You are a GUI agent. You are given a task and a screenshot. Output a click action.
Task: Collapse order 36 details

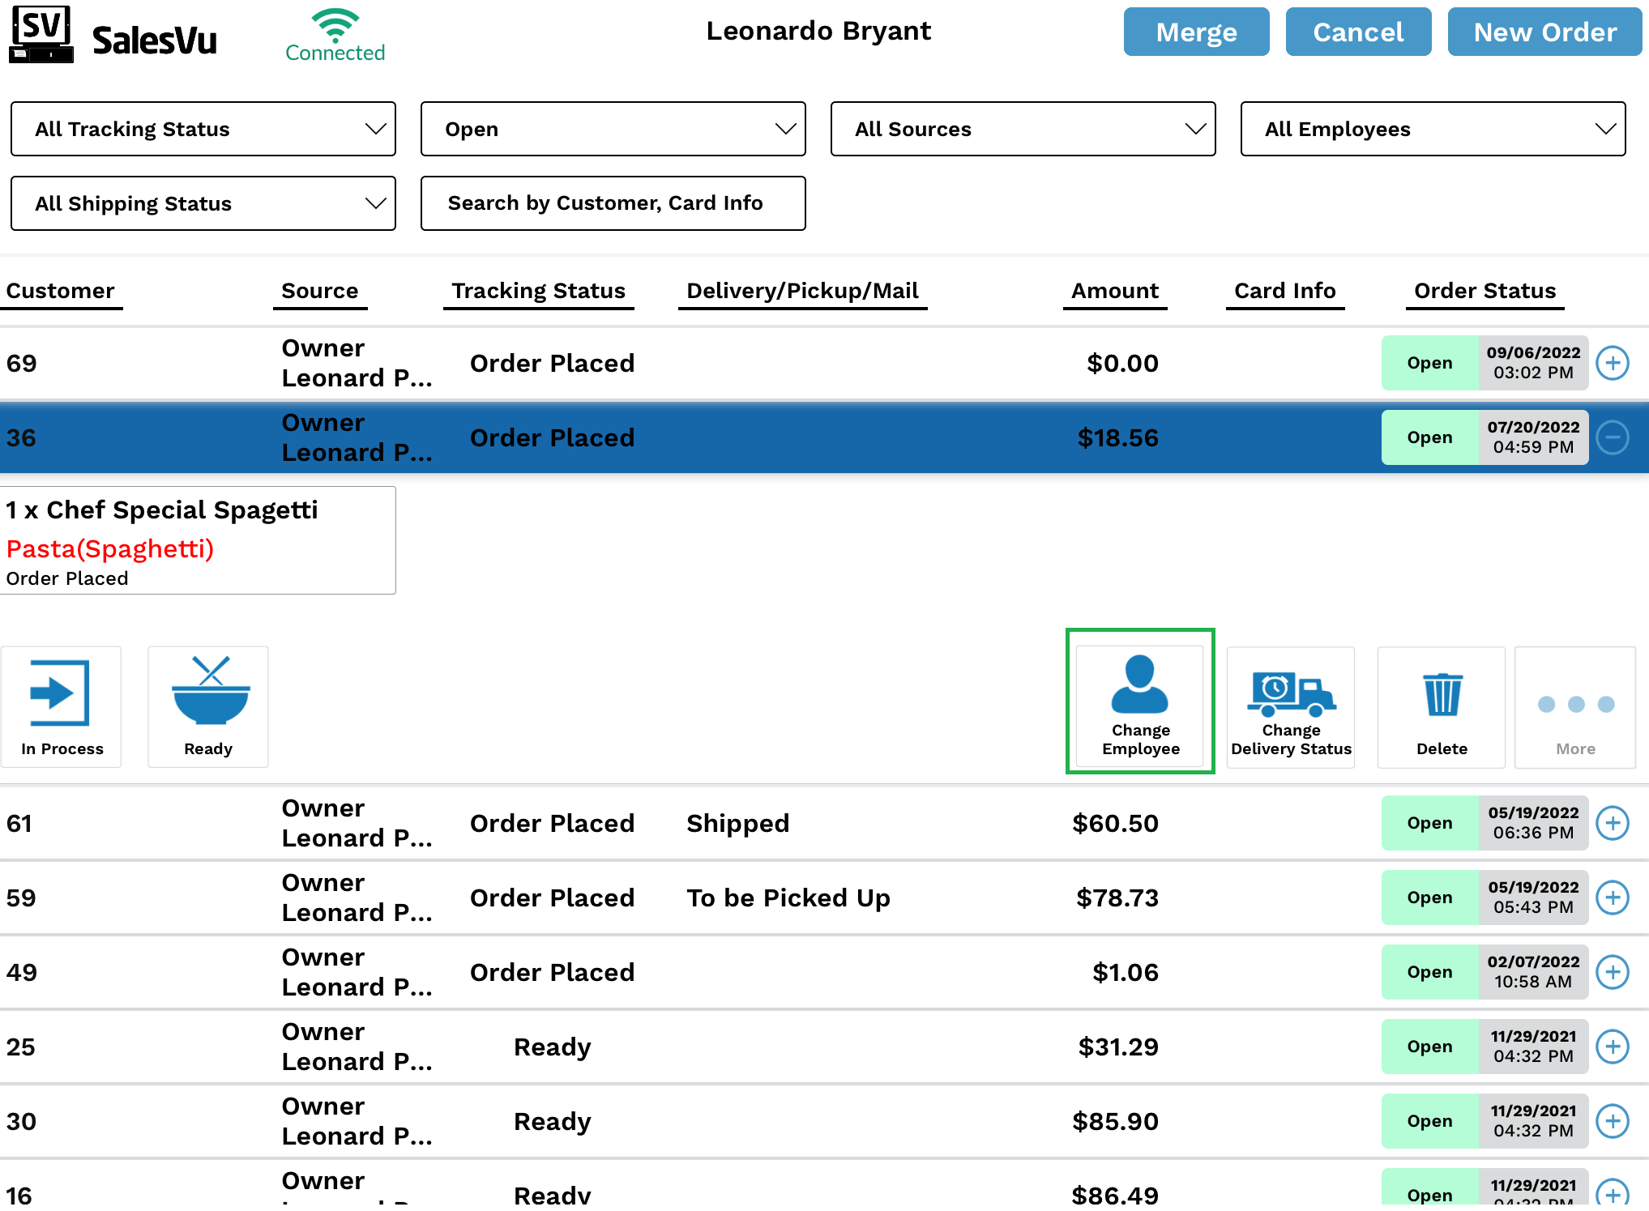(x=1613, y=437)
